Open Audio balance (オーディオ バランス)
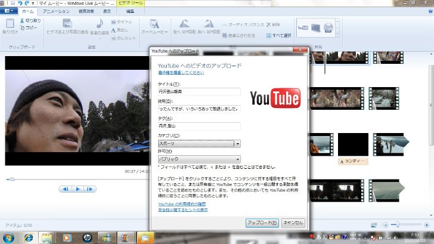434x244 pixels. click(243, 24)
